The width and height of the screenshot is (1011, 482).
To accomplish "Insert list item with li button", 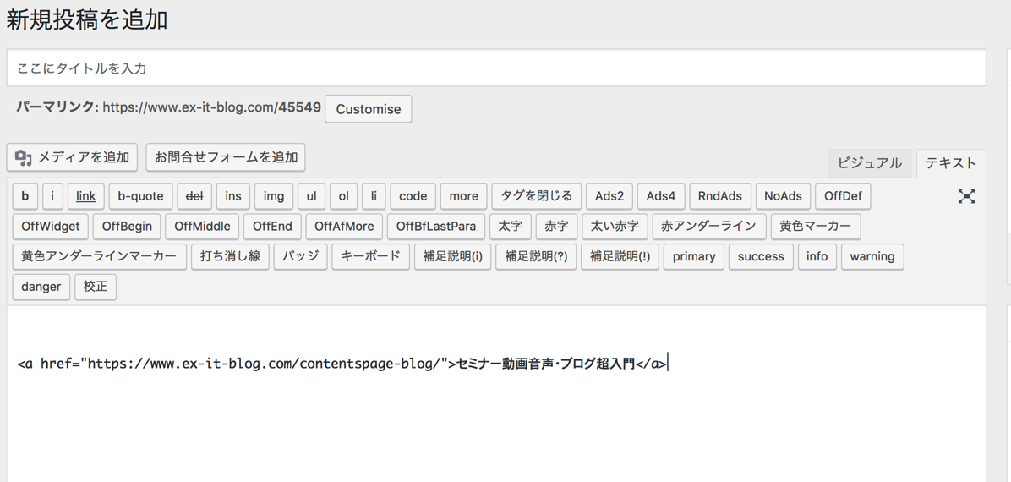I will 374,196.
